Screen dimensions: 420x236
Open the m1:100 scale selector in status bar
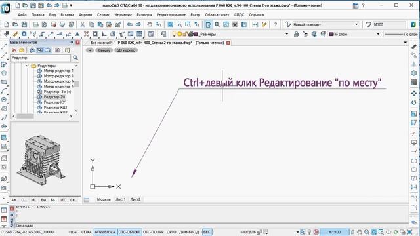335,232
